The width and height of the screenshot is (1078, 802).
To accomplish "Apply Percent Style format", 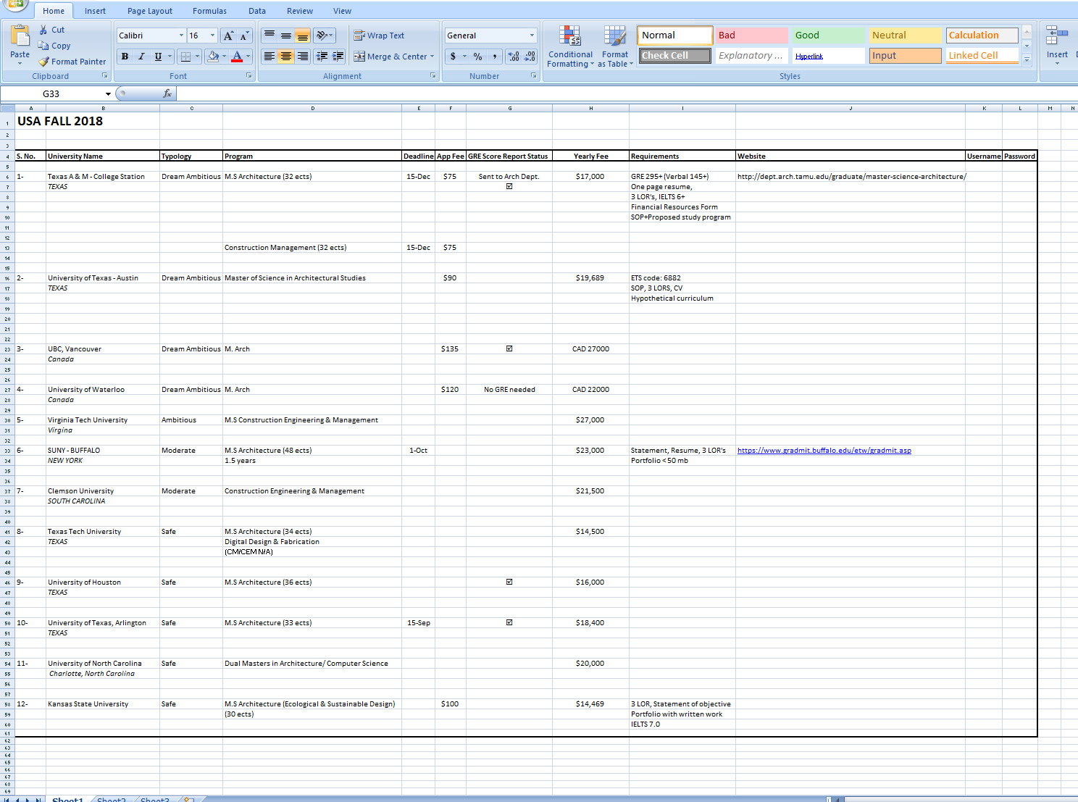I will pos(477,57).
